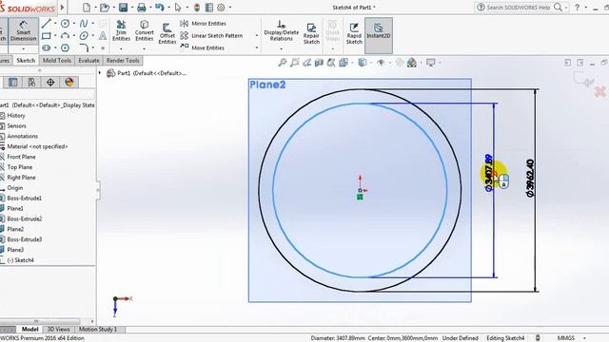The width and height of the screenshot is (609, 342).
Task: Click Convert Entities tool
Action: click(x=144, y=30)
